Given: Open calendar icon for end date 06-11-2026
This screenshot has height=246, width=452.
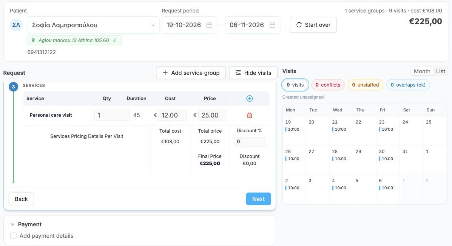Looking at the screenshot, I should pos(272,25).
